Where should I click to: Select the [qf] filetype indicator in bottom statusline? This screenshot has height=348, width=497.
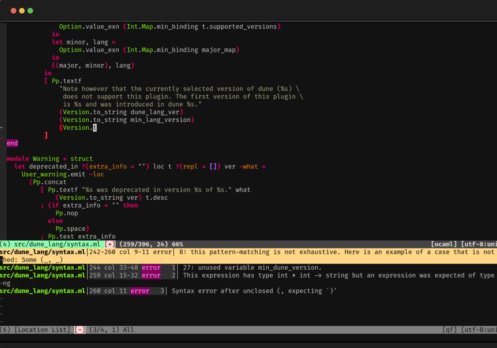(450, 330)
